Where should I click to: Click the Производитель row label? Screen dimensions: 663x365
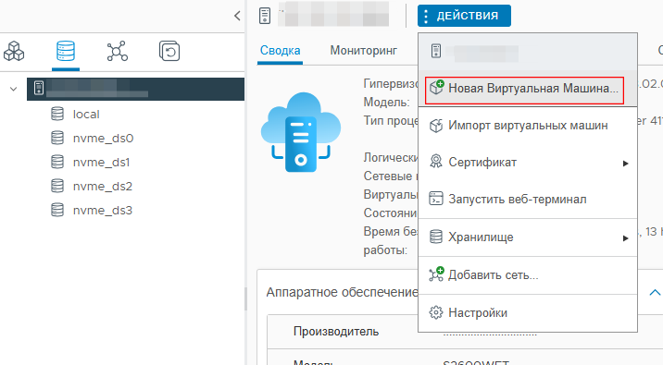click(336, 332)
